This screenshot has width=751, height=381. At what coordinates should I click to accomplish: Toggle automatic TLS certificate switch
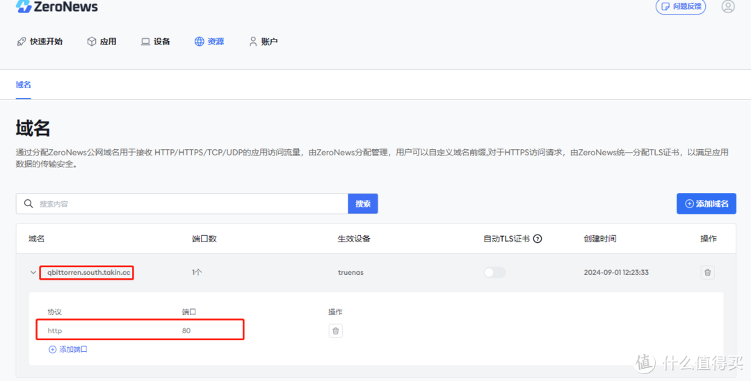coord(494,273)
